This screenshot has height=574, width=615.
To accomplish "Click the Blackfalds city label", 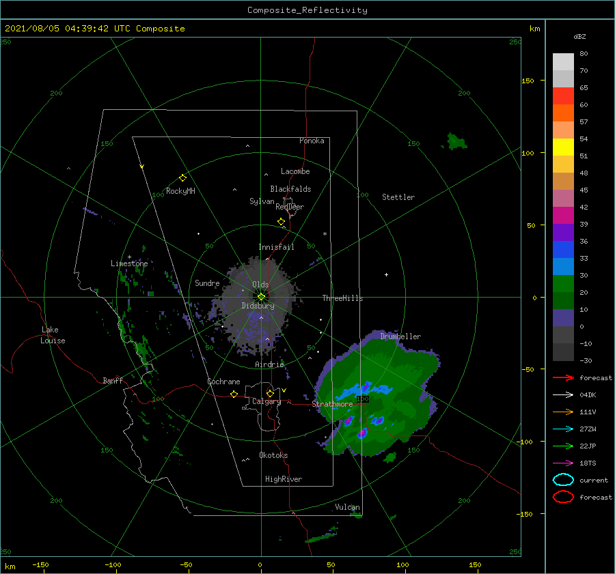I will pyautogui.click(x=290, y=189).
